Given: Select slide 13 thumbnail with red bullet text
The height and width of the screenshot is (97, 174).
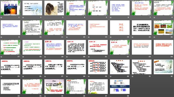Looking at the screenshot, I should coord(98,27).
